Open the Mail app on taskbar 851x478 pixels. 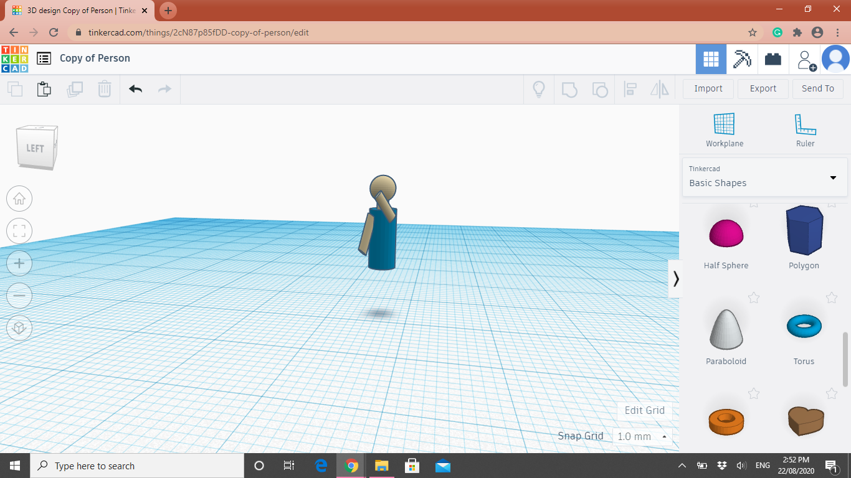pos(443,466)
